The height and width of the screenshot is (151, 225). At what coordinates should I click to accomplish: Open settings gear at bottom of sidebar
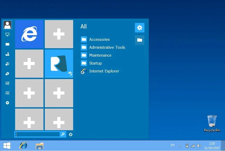7,103
